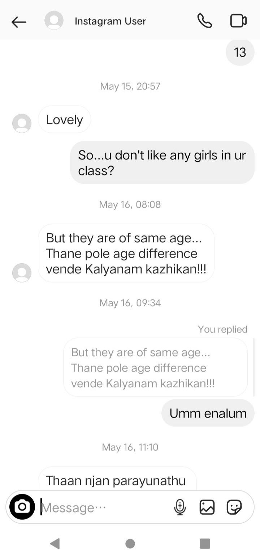This screenshot has height=557, width=260.
Task: Tap avatar beside Kalyanam kazhikan message
Action: pos(22,273)
